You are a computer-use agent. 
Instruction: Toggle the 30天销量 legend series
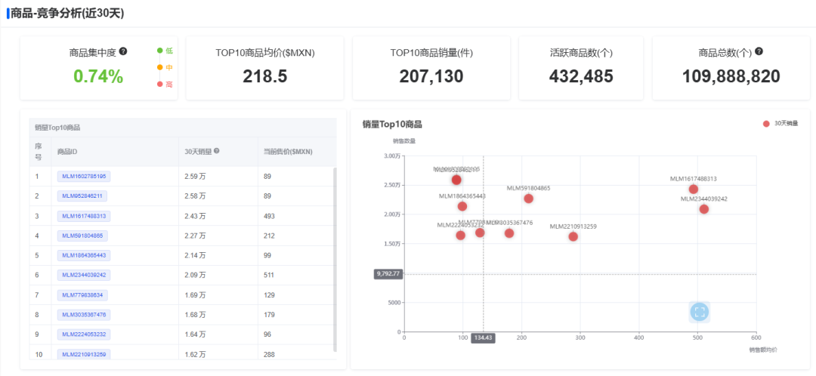pyautogui.click(x=780, y=124)
